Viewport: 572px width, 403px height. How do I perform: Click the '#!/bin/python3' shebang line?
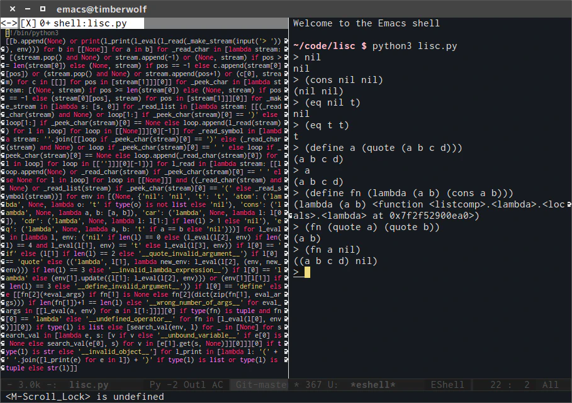click(x=31, y=33)
